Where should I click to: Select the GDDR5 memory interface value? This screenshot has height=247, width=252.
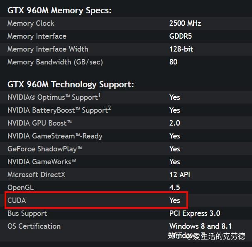pos(181,36)
